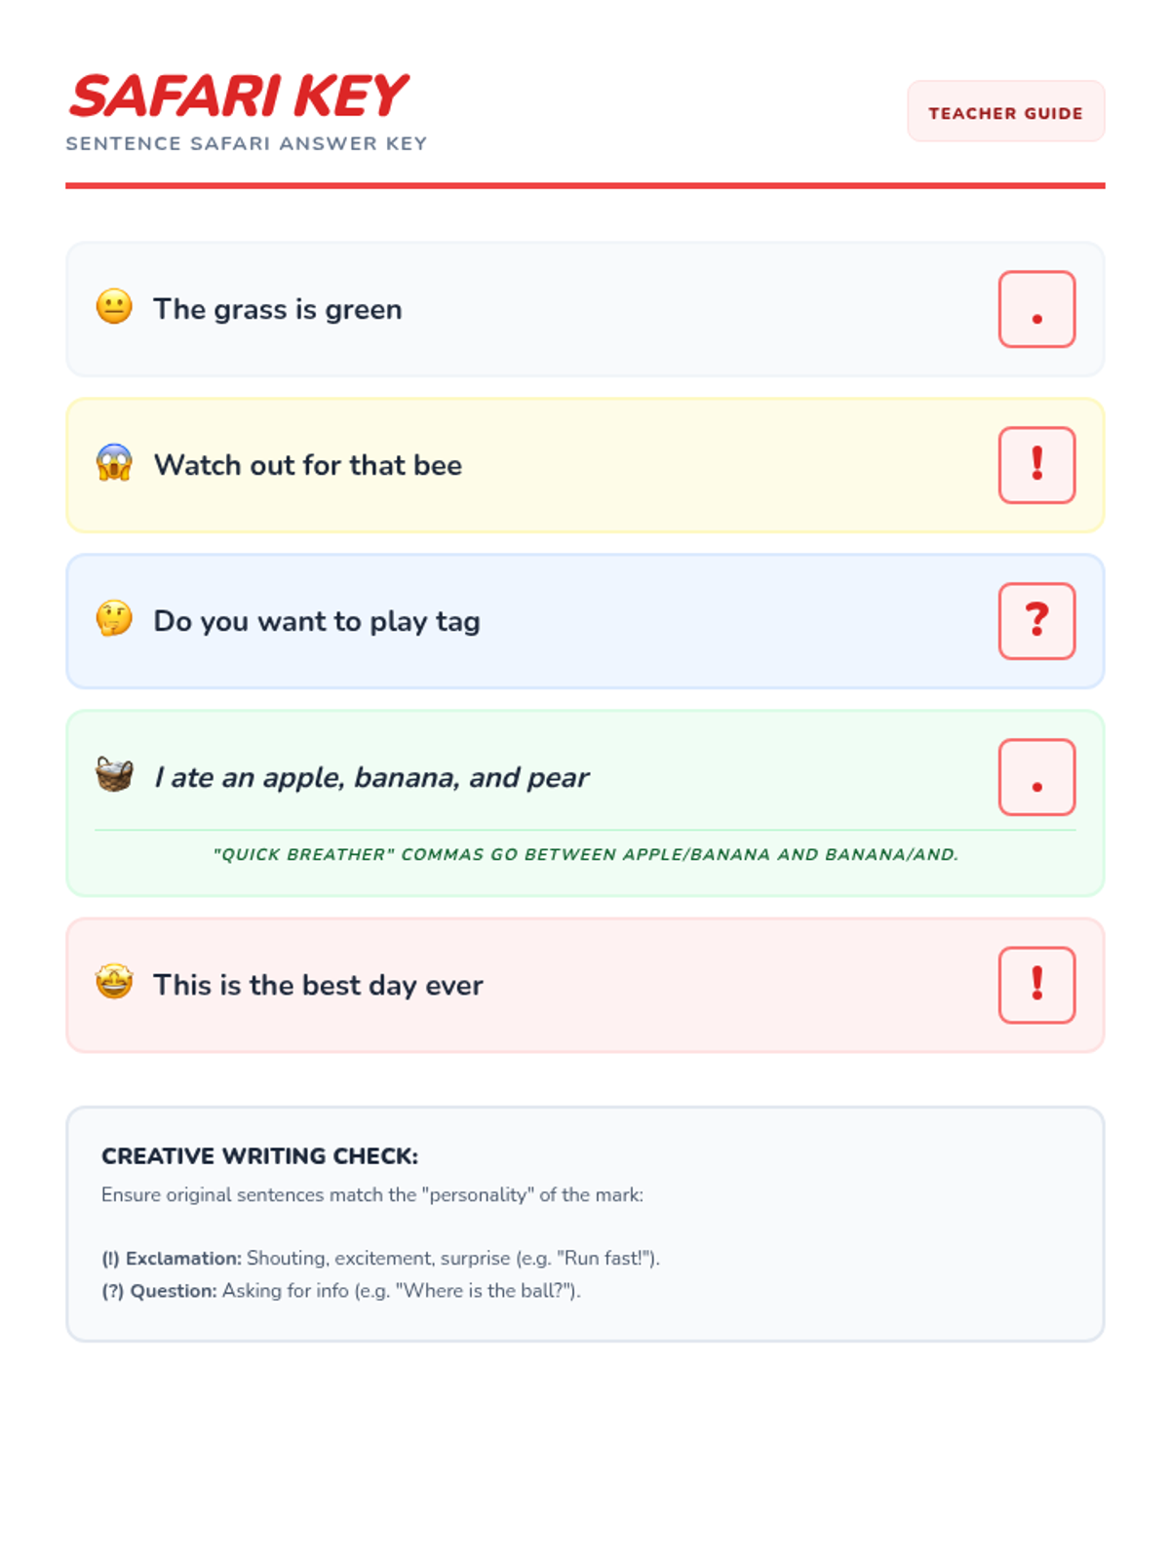Click the Safari Key title
Image resolution: width=1170 pixels, height=1560 pixels.
coord(238,97)
